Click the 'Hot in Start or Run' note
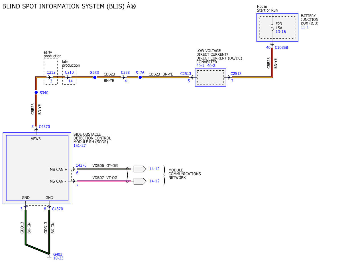This screenshot has height=264, width=342. tap(267, 8)
